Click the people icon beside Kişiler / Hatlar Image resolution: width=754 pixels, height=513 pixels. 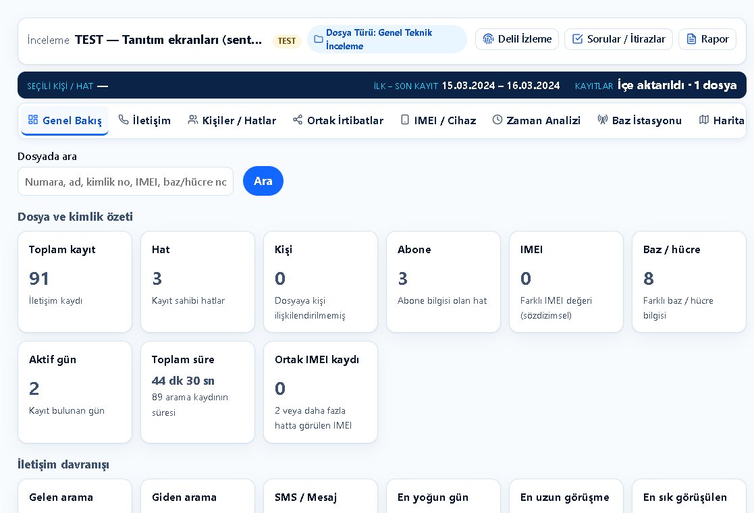pyautogui.click(x=193, y=119)
